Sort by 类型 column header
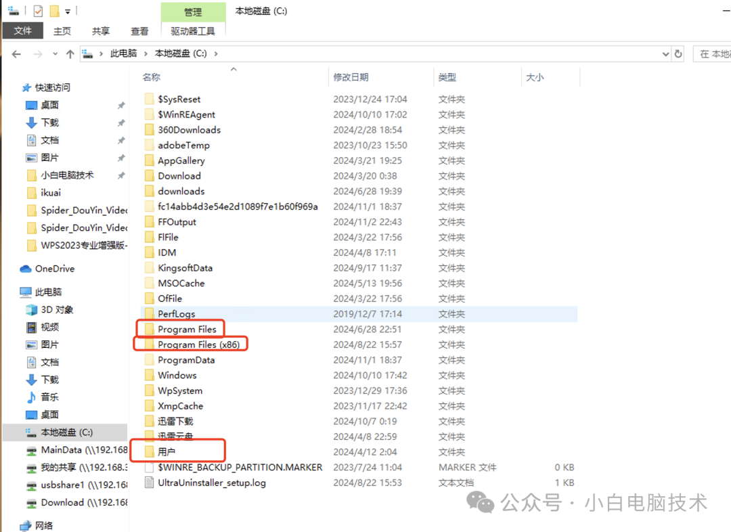This screenshot has height=532, width=731. pos(447,77)
